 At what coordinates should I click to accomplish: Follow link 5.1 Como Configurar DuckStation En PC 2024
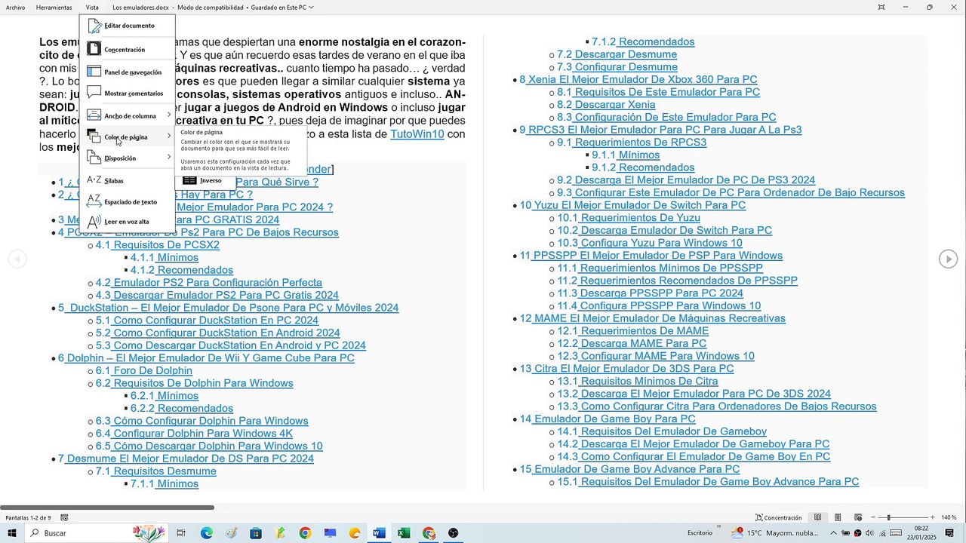coord(207,321)
